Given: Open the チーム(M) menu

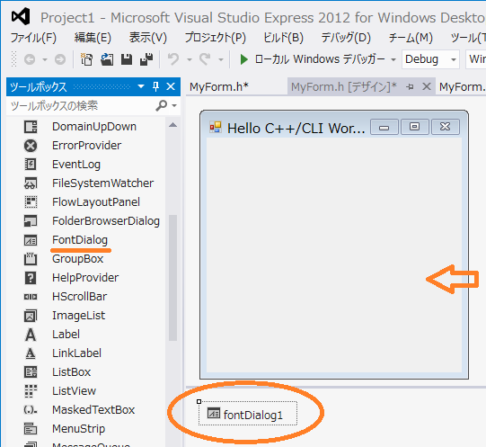Looking at the screenshot, I should [411, 38].
